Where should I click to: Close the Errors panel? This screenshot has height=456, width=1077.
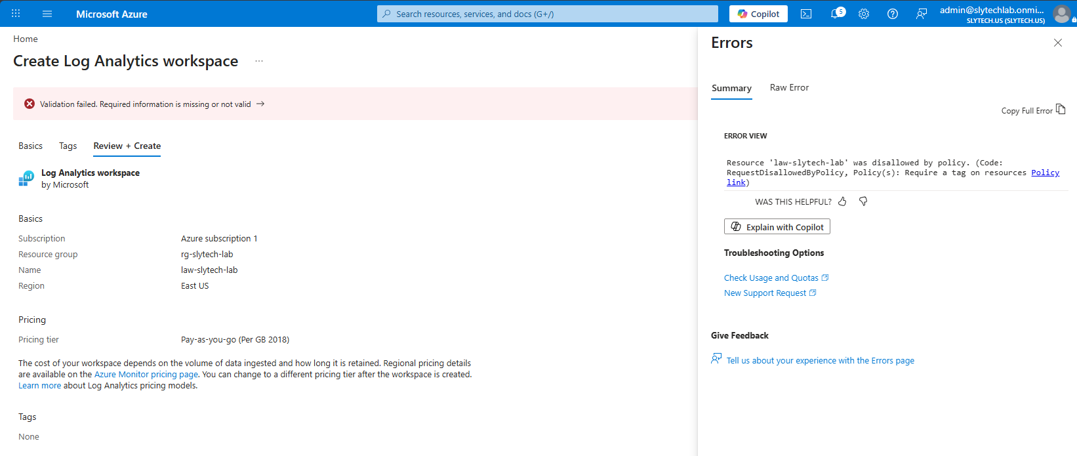(x=1058, y=43)
